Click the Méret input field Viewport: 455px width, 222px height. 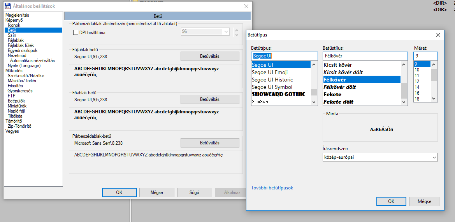[x=425, y=55]
